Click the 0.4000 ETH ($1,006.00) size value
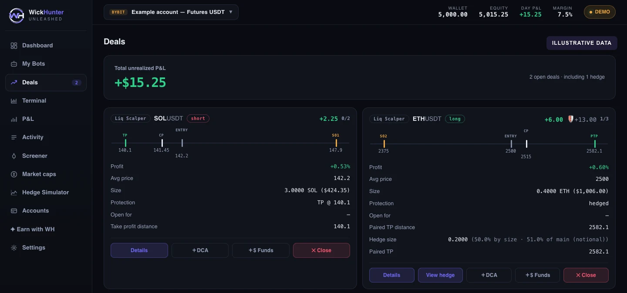Image resolution: width=627 pixels, height=293 pixels. pyautogui.click(x=573, y=191)
